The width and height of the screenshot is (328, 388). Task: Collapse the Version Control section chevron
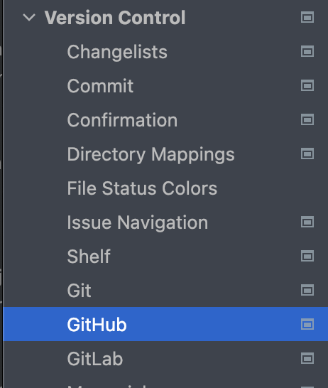pos(29,18)
